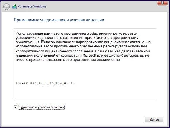Click the heading 'Применимые уведомления и условия лицензии'
This screenshot has height=128, width=170.
click(x=59, y=20)
